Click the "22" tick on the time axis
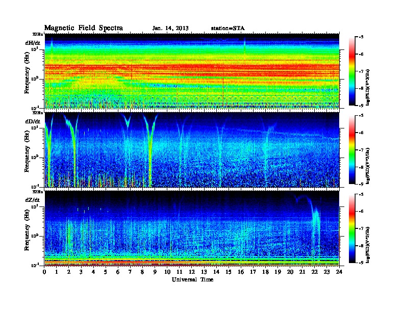 click(x=315, y=272)
